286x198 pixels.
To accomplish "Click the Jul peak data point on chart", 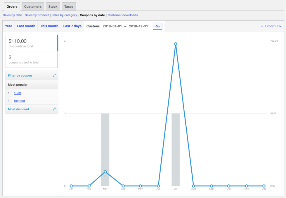I will click(x=176, y=44).
